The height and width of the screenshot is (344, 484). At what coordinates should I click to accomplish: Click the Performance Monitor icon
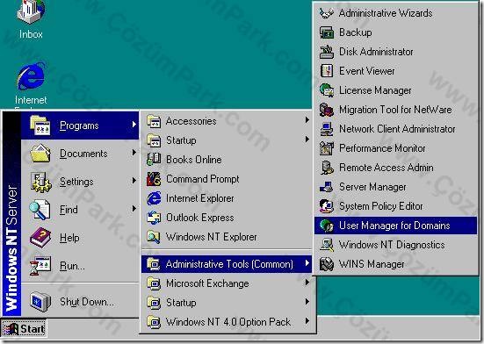(x=326, y=148)
